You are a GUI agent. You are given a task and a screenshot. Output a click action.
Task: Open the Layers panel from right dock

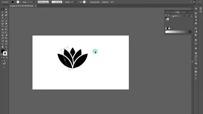pyautogui.click(x=196, y=53)
